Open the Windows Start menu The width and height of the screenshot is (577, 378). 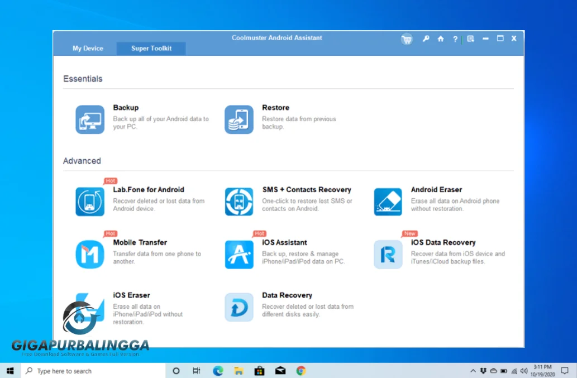pyautogui.click(x=10, y=371)
